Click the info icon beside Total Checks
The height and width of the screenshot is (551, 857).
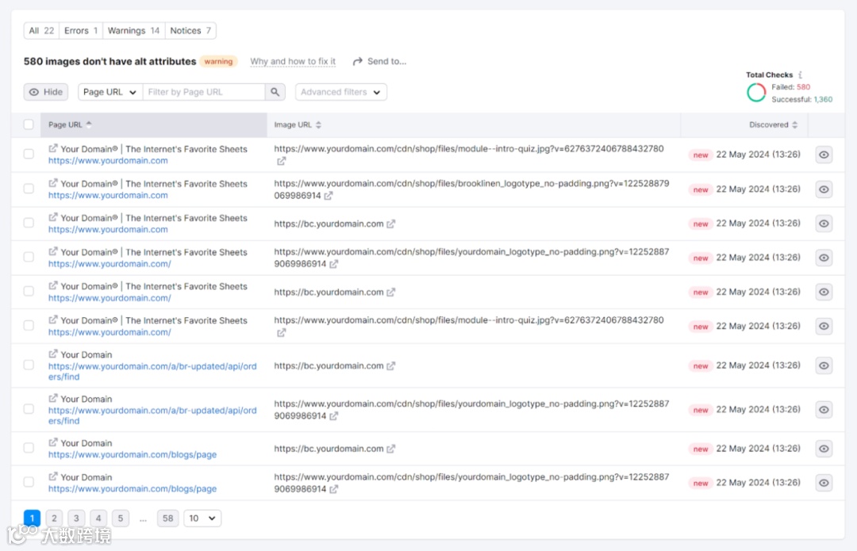[800, 75]
